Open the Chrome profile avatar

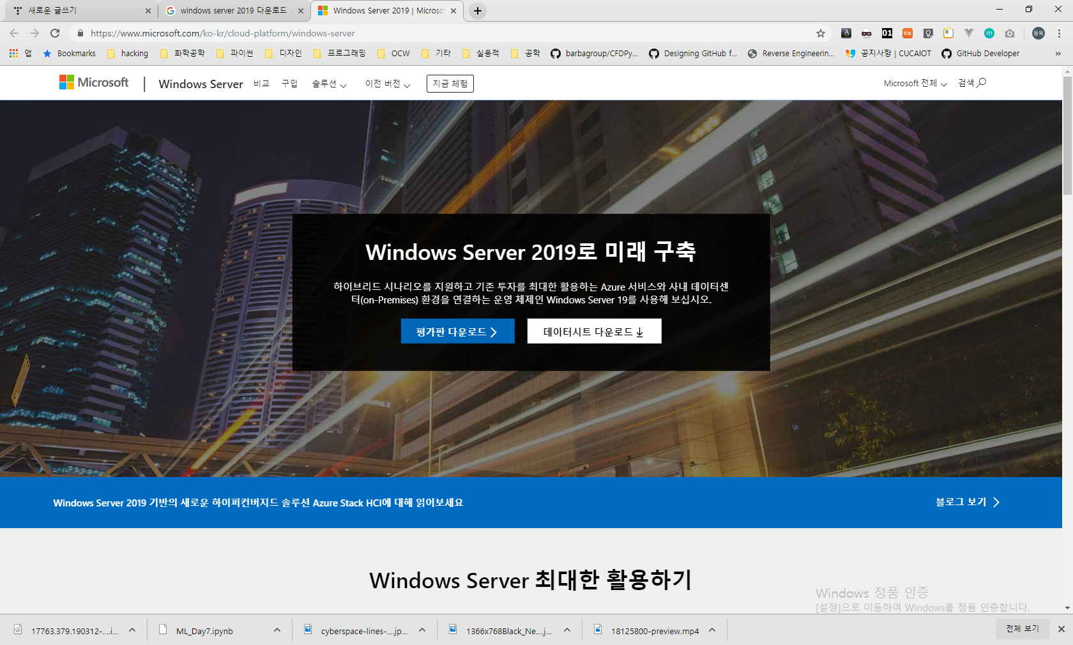click(1039, 33)
